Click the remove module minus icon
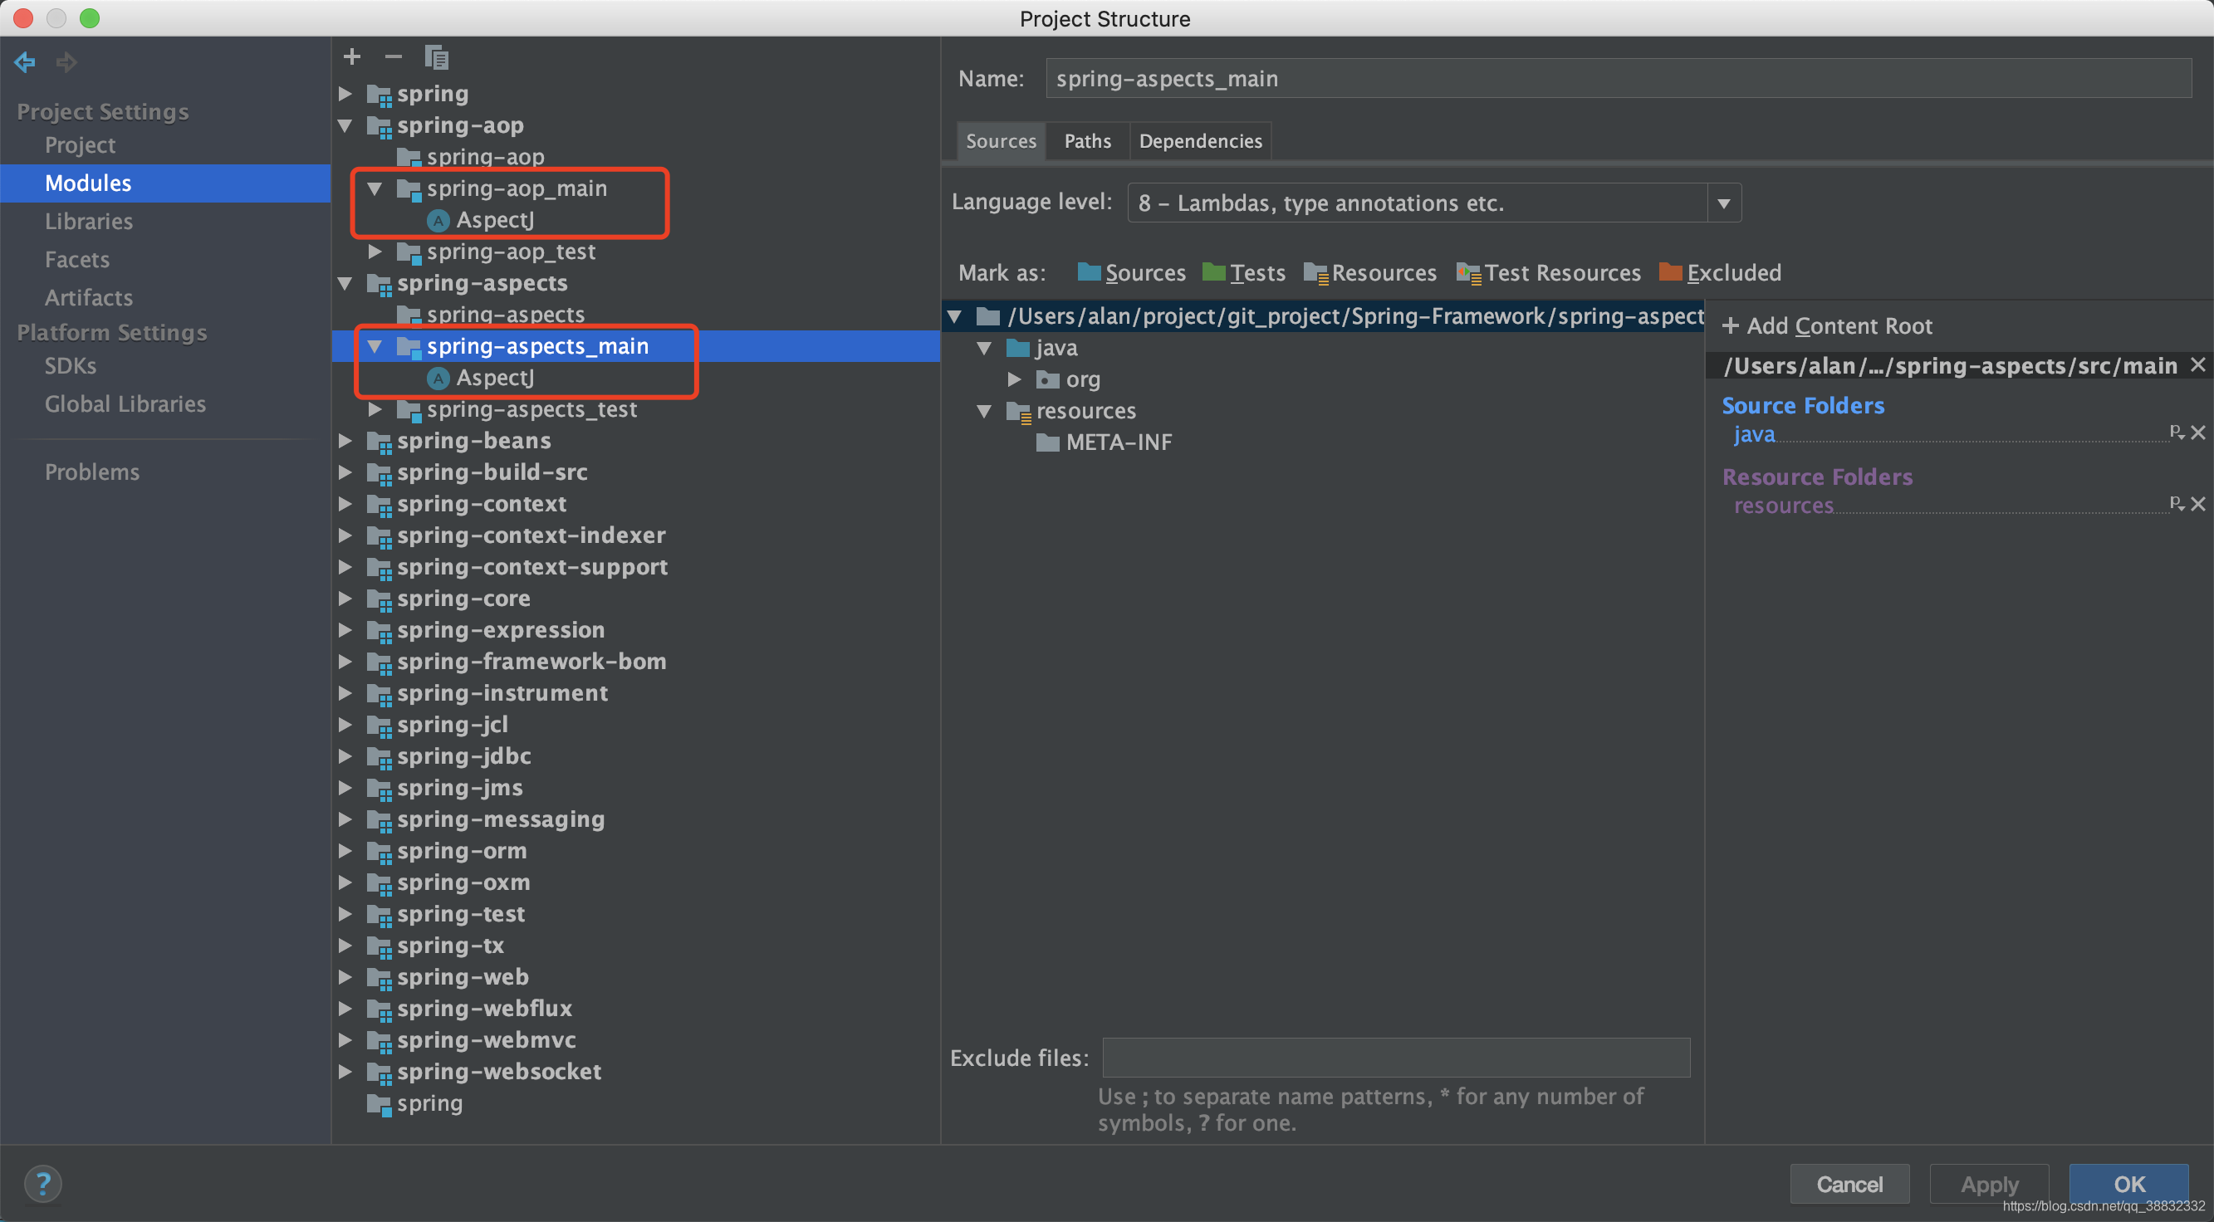2214x1222 pixels. 394,56
